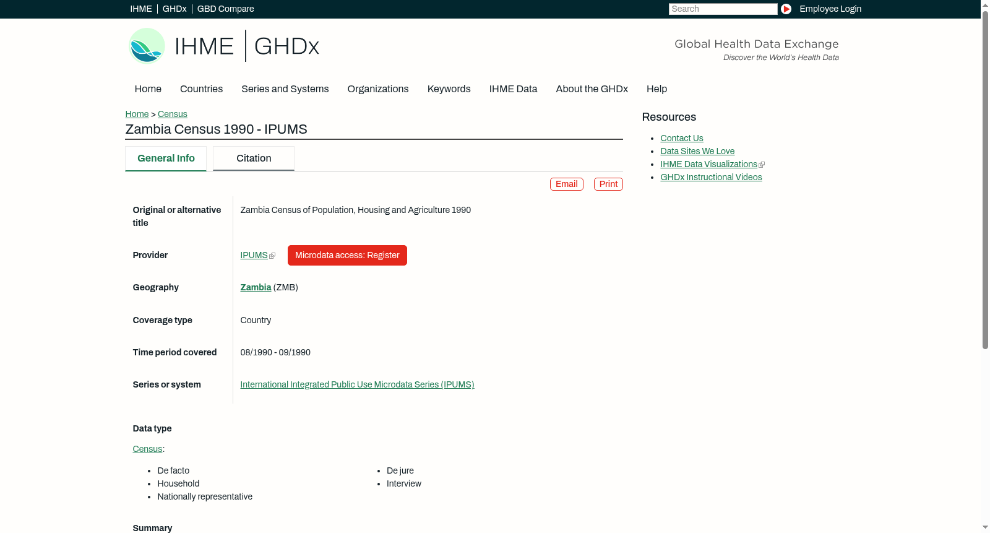990x533 pixels.
Task: Go to Home in the main menu
Action: 148,89
